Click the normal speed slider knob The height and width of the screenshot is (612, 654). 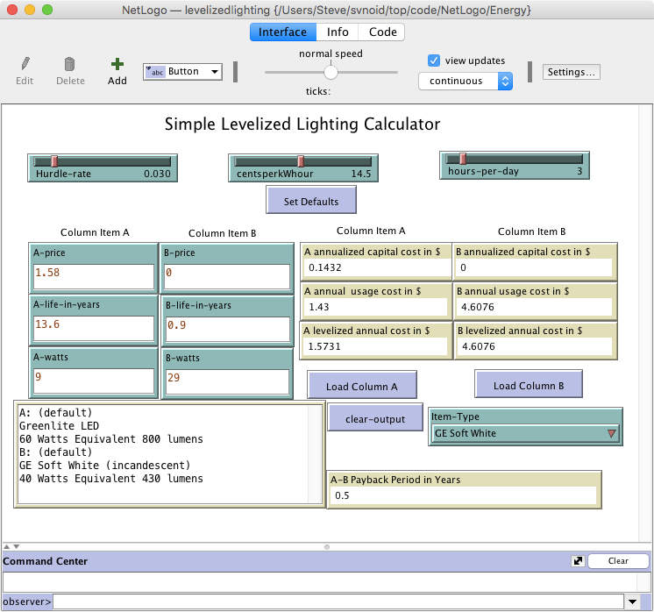tap(331, 73)
